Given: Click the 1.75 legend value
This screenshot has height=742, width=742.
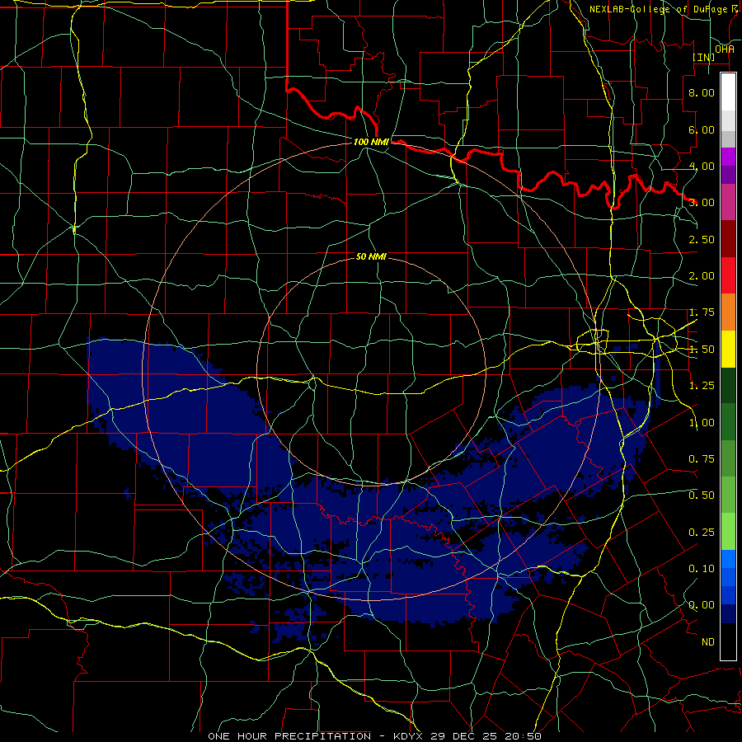Looking at the screenshot, I should tap(702, 312).
